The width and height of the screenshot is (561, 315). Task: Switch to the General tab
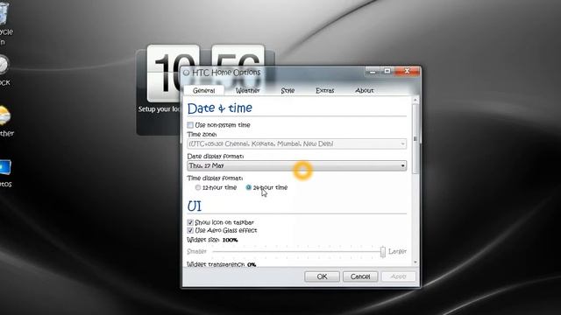point(204,90)
